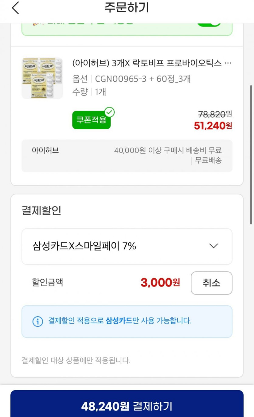Cancel the discount with the 취소 button
This screenshot has height=417, width=254.
tap(211, 283)
